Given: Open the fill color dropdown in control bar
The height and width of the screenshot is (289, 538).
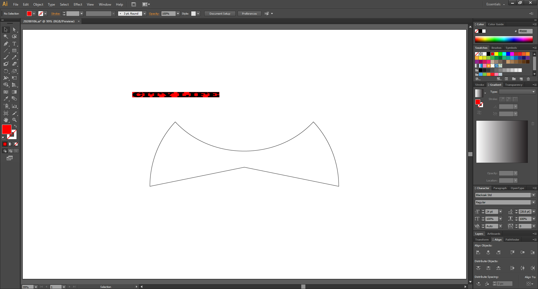Looking at the screenshot, I should coord(34,13).
